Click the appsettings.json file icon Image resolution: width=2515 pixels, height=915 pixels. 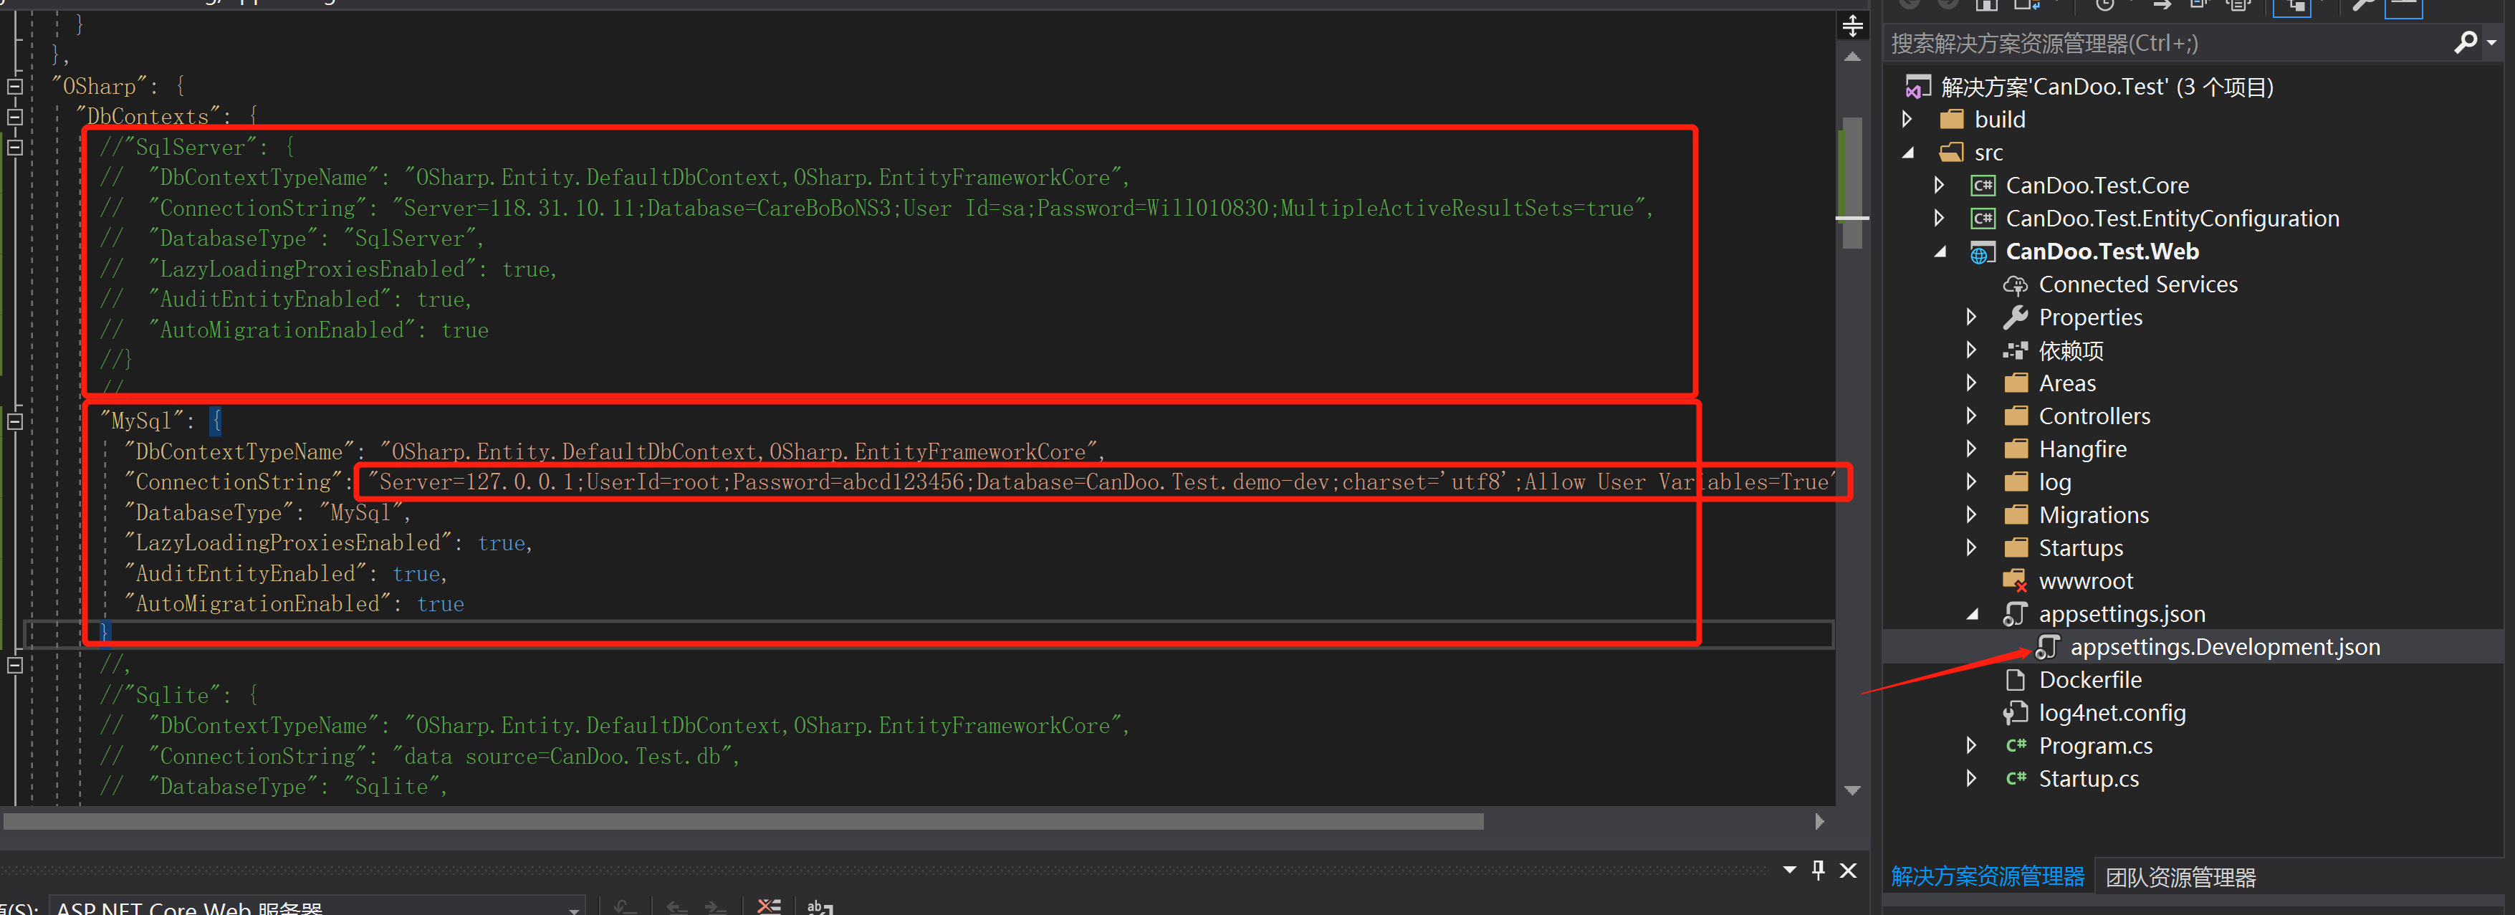2015,614
